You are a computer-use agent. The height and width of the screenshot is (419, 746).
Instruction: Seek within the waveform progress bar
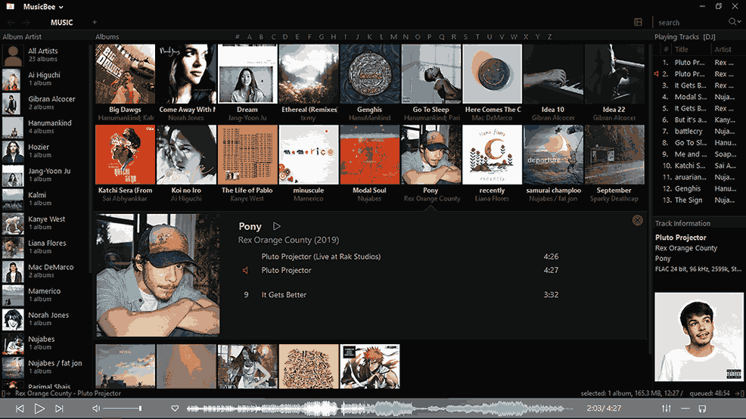(378, 408)
